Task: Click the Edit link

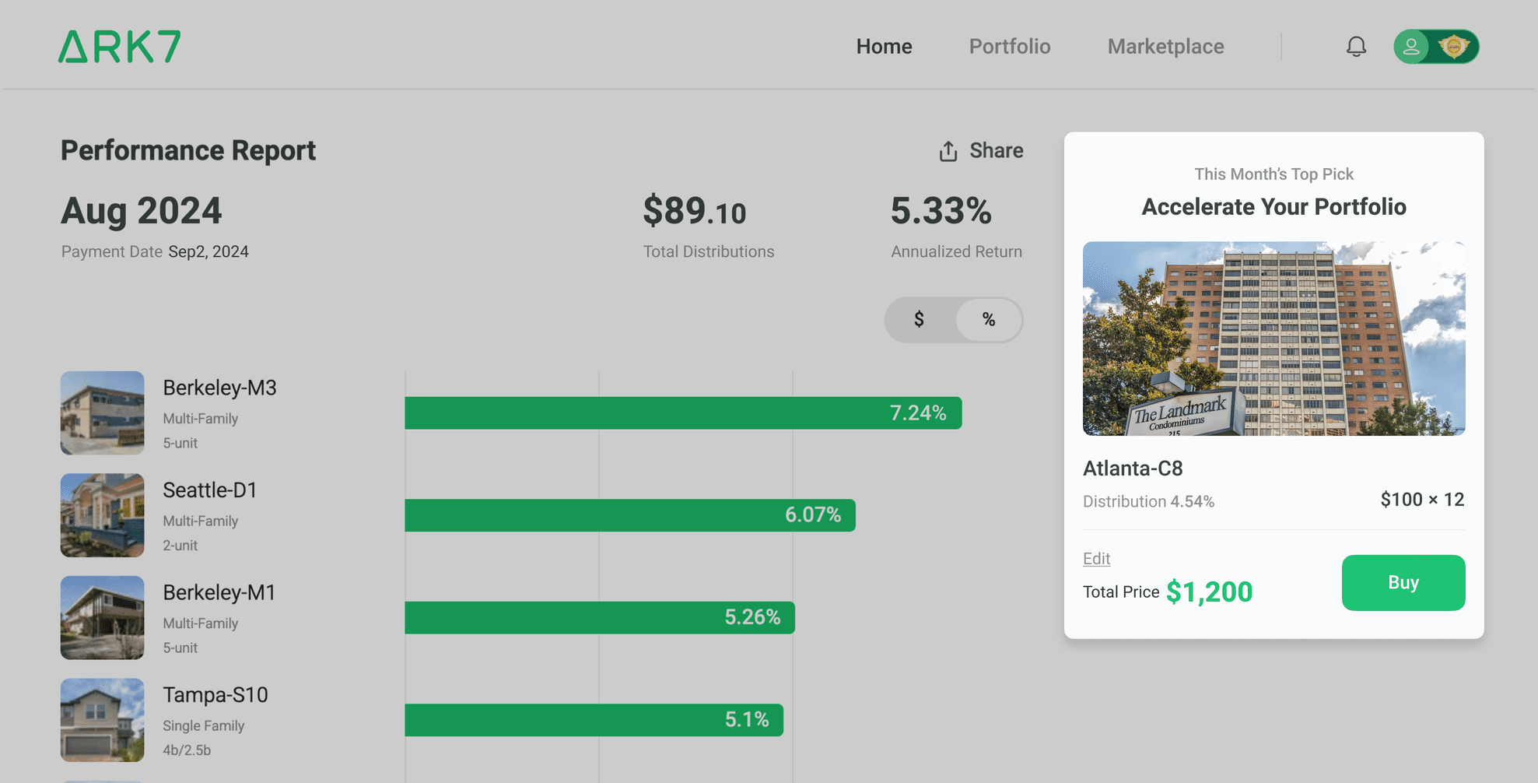Action: coord(1096,559)
